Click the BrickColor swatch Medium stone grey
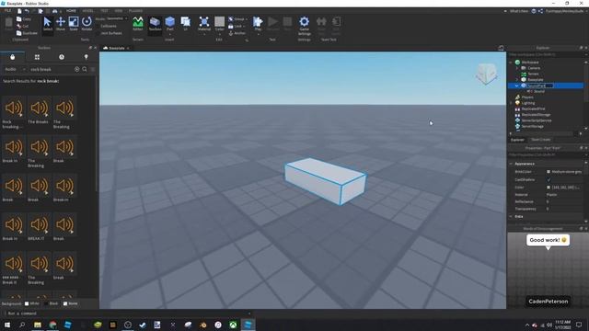The image size is (589, 331). (549, 172)
